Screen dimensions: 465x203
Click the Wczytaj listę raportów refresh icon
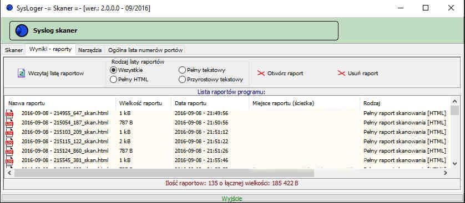(x=21, y=73)
